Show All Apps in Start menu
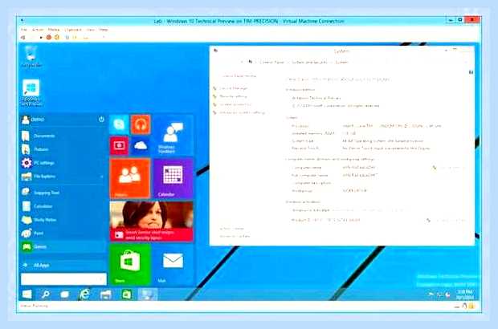Screen dimensions: 498x329 [x=63, y=265]
